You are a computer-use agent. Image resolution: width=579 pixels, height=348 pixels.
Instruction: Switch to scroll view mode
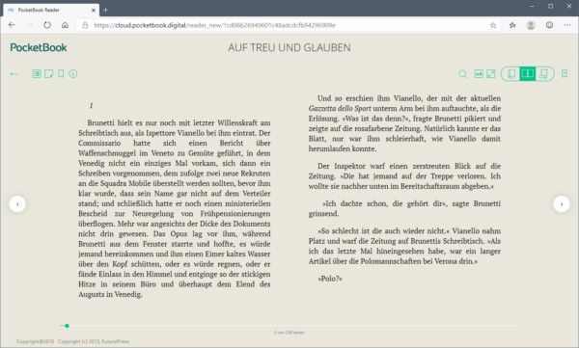click(544, 74)
